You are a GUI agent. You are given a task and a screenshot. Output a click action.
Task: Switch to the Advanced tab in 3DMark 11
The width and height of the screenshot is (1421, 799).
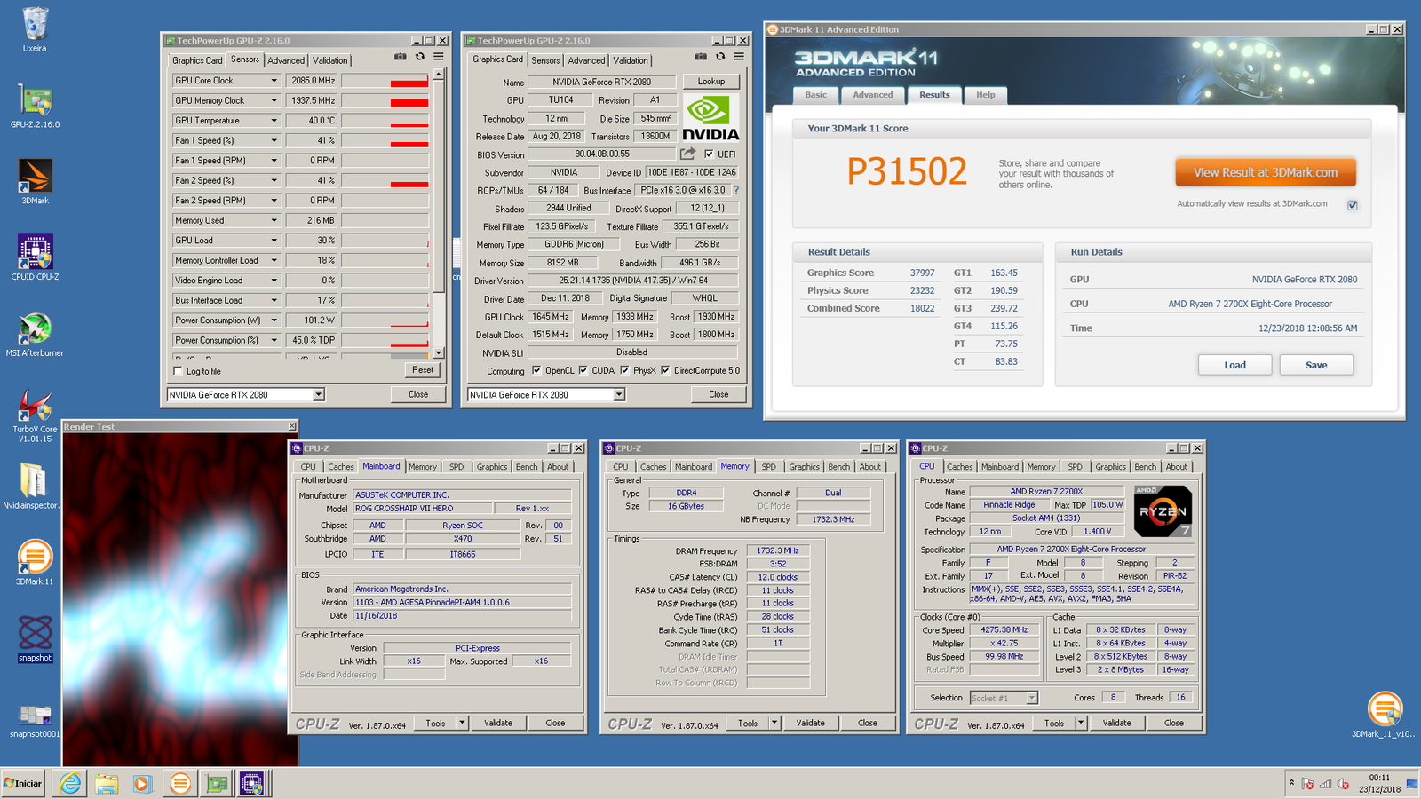[872, 95]
